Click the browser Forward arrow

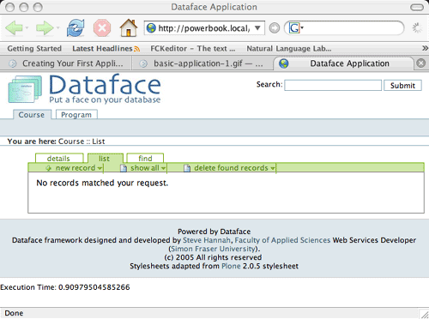coord(45,28)
